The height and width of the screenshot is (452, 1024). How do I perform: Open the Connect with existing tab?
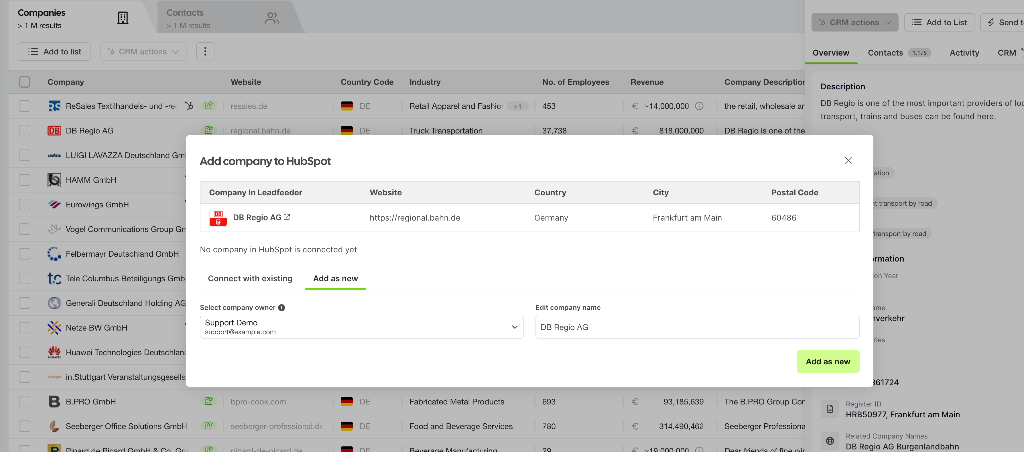[x=250, y=278]
